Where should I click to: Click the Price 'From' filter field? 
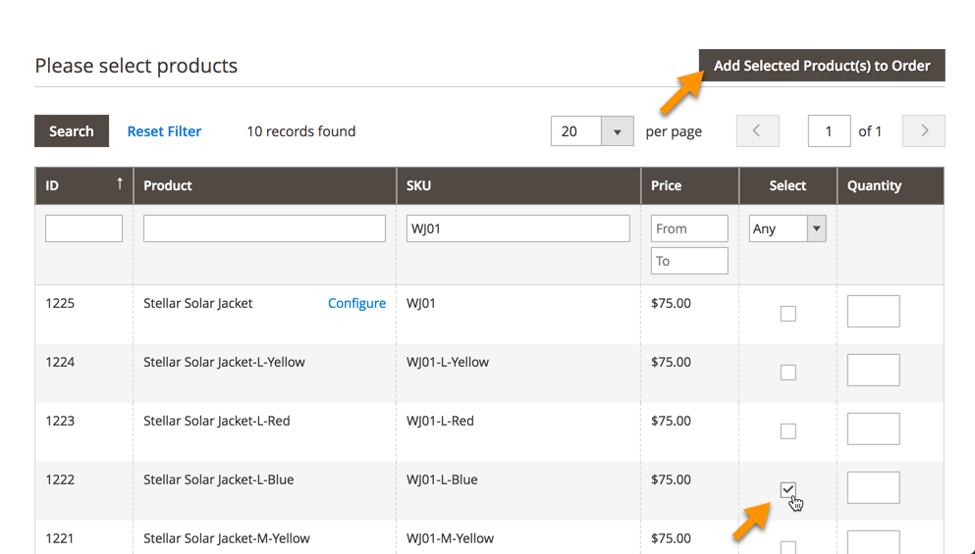click(x=689, y=228)
